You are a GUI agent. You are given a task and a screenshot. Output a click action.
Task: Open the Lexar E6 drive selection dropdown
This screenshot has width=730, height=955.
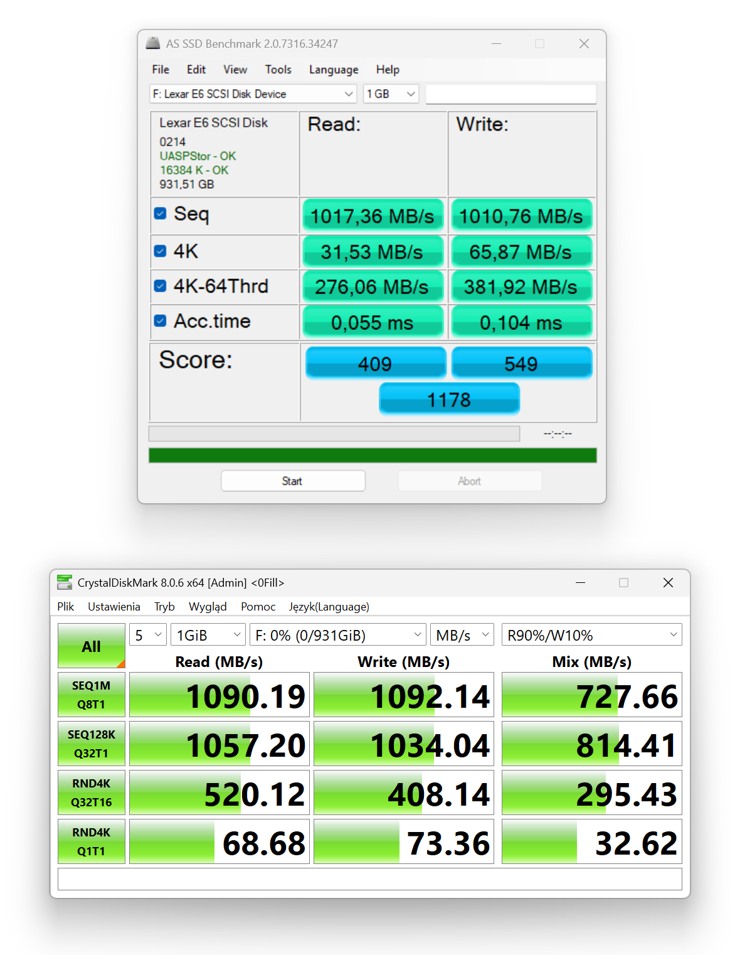(x=253, y=94)
